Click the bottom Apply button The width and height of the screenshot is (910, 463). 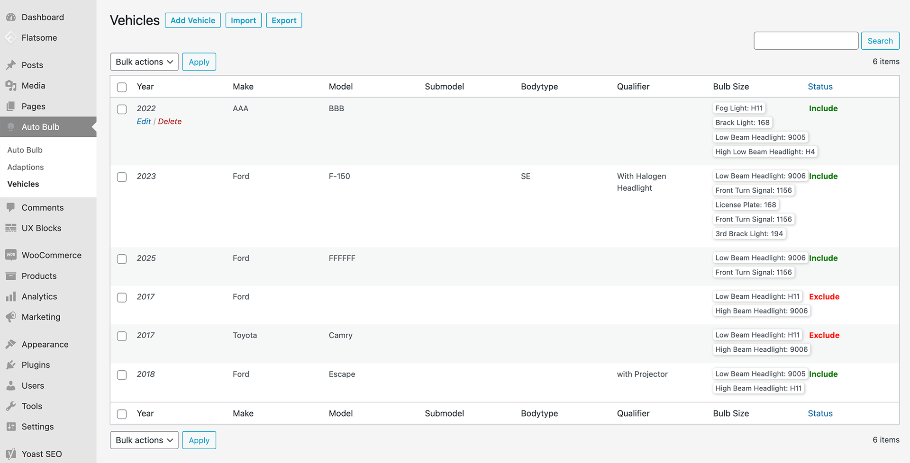[199, 440]
